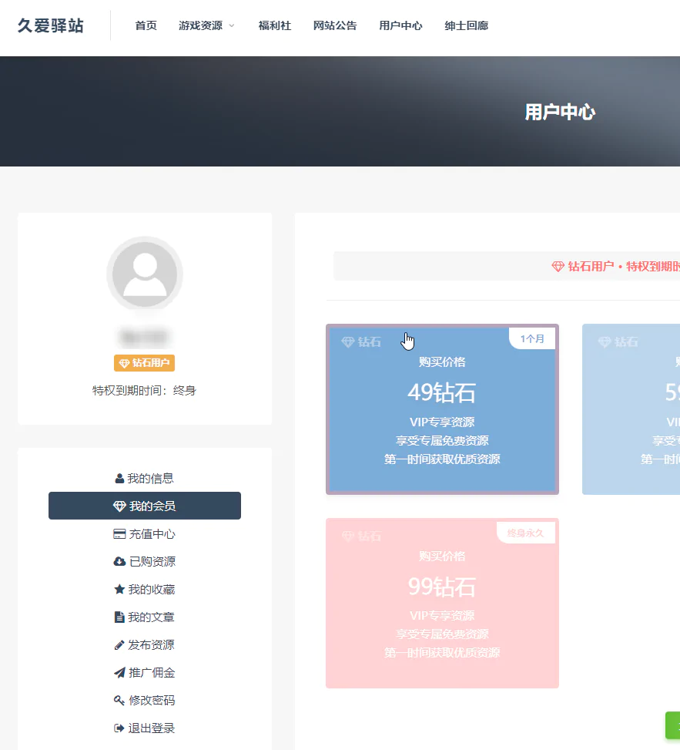The width and height of the screenshot is (680, 750).
Task: Click the cloud download icon beside 已购资源
Action: click(119, 562)
